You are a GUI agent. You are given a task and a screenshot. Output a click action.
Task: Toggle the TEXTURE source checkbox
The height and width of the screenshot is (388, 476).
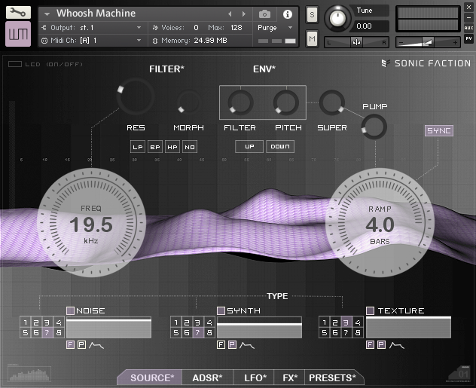[x=371, y=310]
